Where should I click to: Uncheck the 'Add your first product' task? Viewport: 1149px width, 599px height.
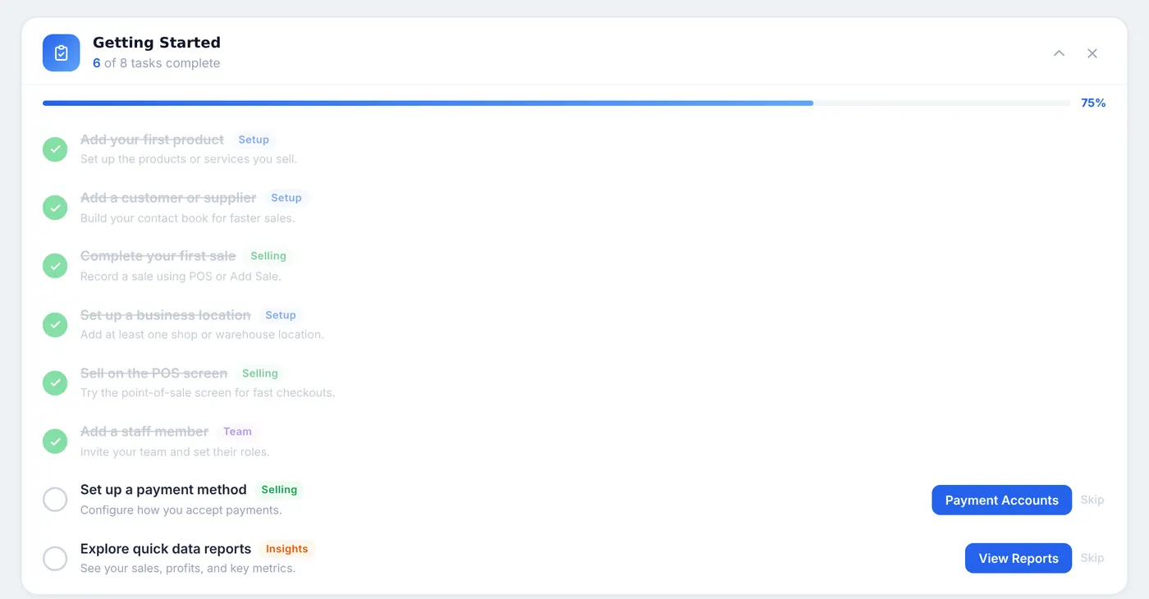55,149
